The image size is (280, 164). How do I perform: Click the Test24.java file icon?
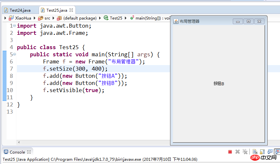click(x=6, y=10)
